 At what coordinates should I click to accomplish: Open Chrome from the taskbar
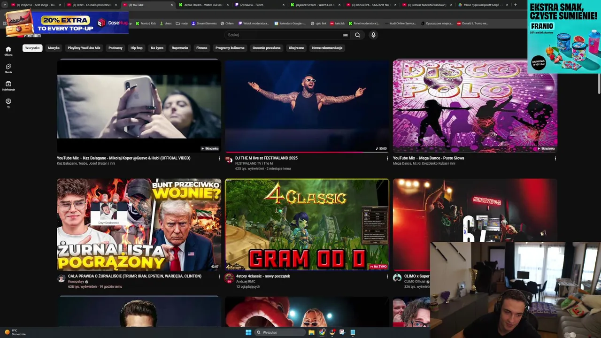coord(322,332)
